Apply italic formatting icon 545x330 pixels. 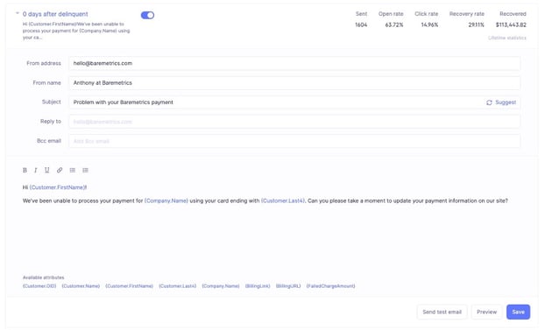point(35,170)
